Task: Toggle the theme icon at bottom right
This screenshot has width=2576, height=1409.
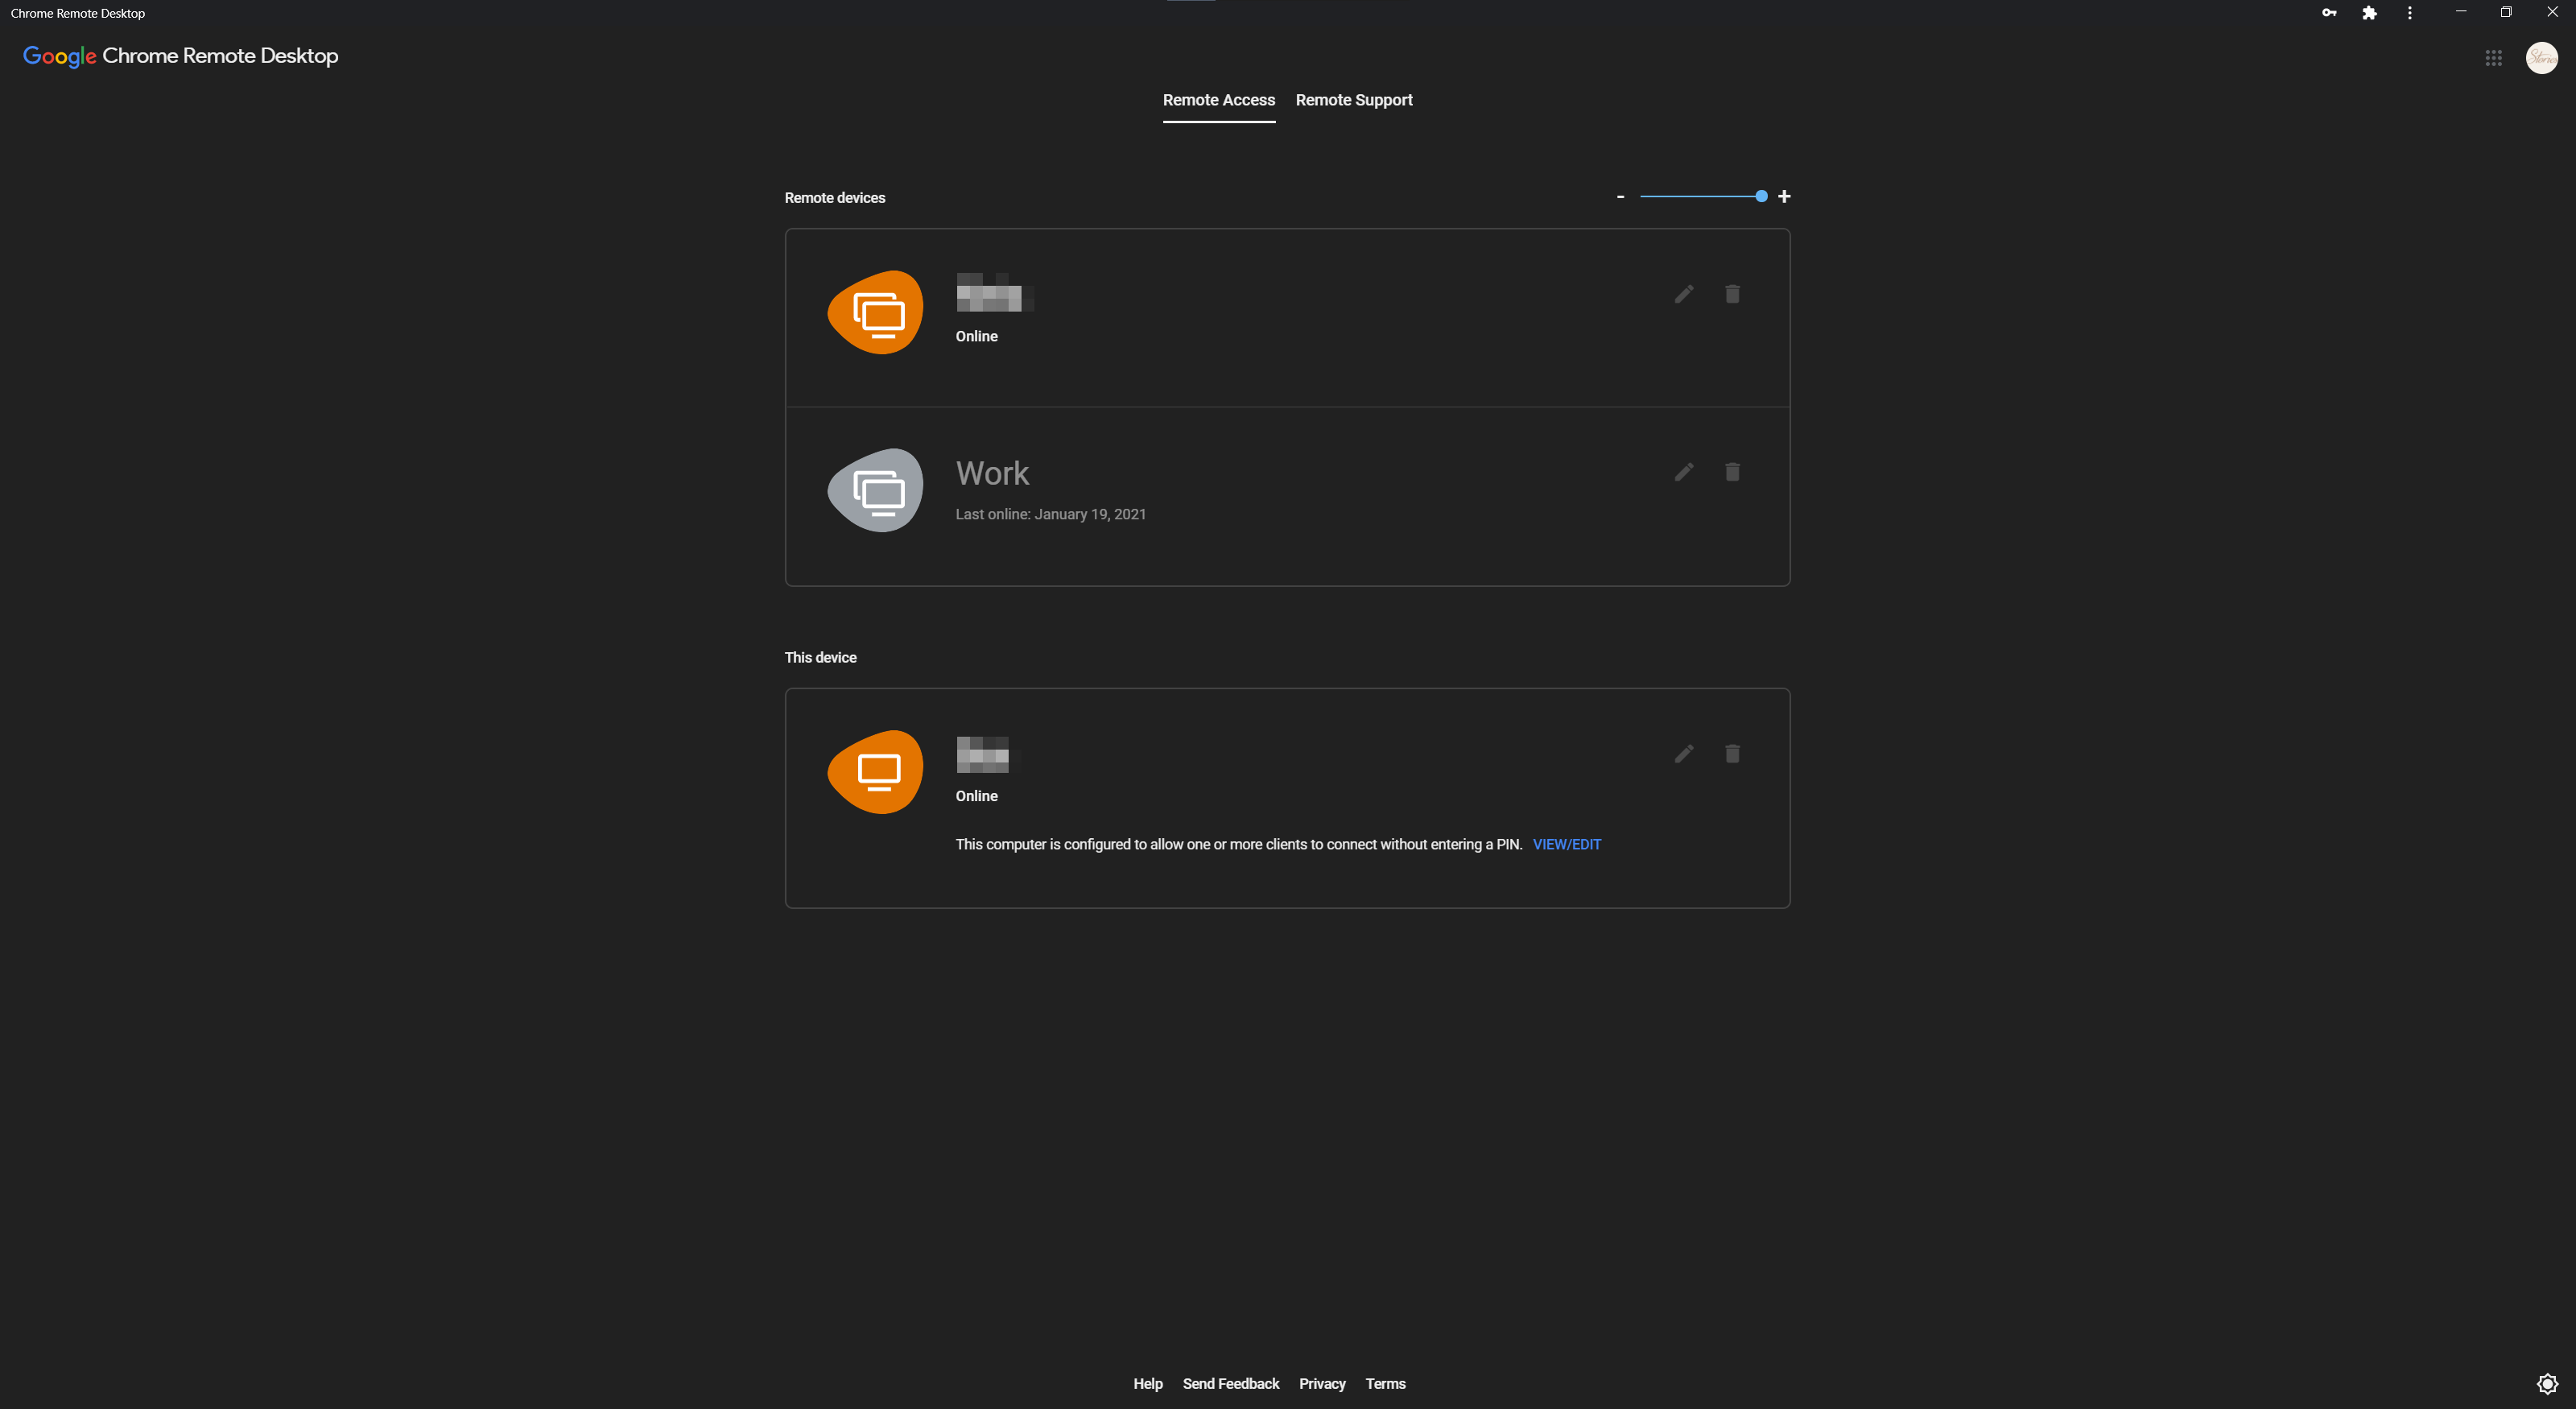Action: click(x=2547, y=1384)
